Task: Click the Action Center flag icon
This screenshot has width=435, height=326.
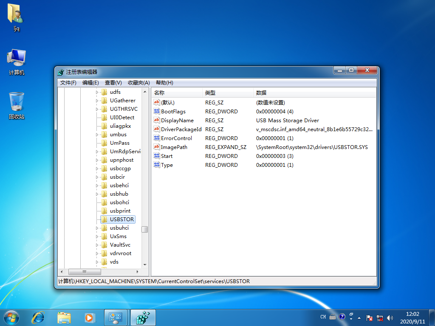Action: [x=370, y=318]
